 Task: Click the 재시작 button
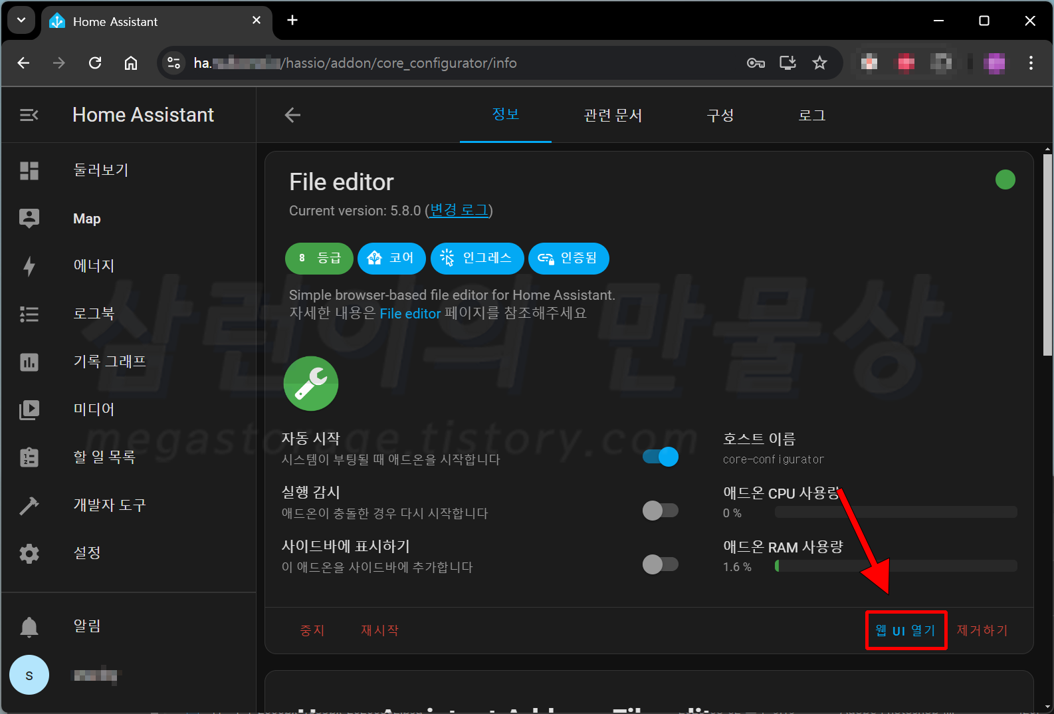[x=379, y=630]
